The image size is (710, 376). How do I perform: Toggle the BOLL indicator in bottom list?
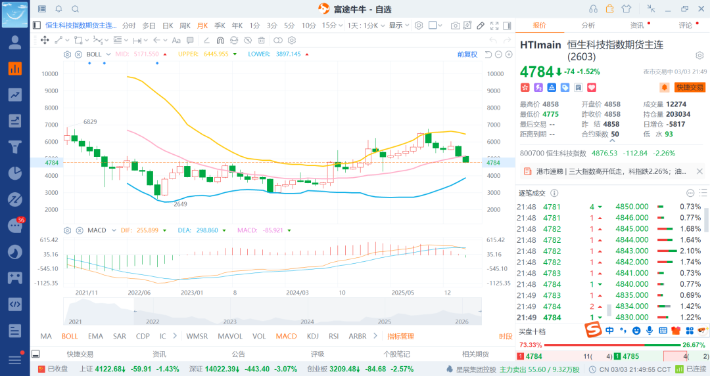point(70,336)
